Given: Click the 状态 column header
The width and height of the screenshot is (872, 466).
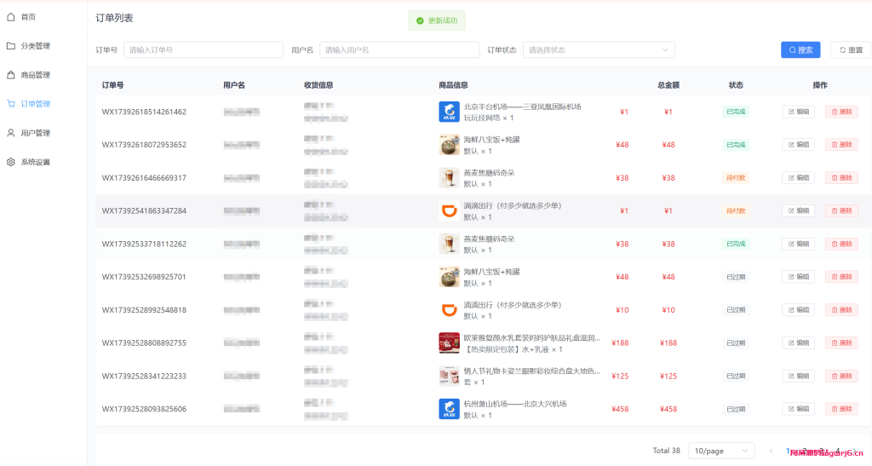Looking at the screenshot, I should 736,85.
